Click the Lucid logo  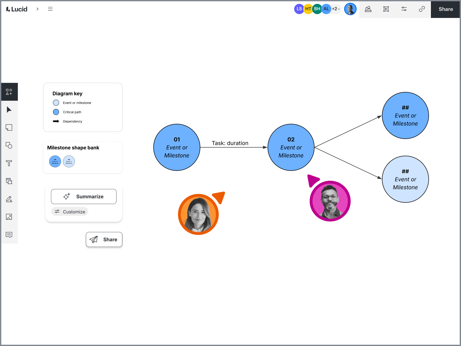[x=17, y=9]
